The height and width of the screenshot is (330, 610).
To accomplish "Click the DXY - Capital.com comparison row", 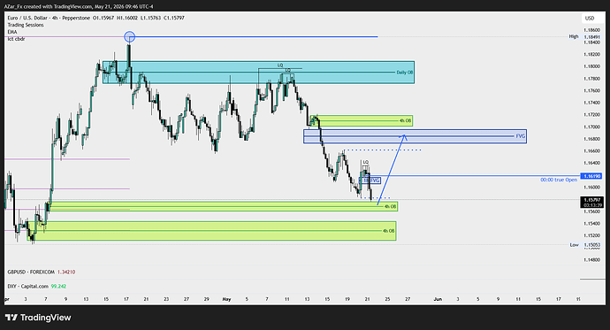I will point(37,287).
